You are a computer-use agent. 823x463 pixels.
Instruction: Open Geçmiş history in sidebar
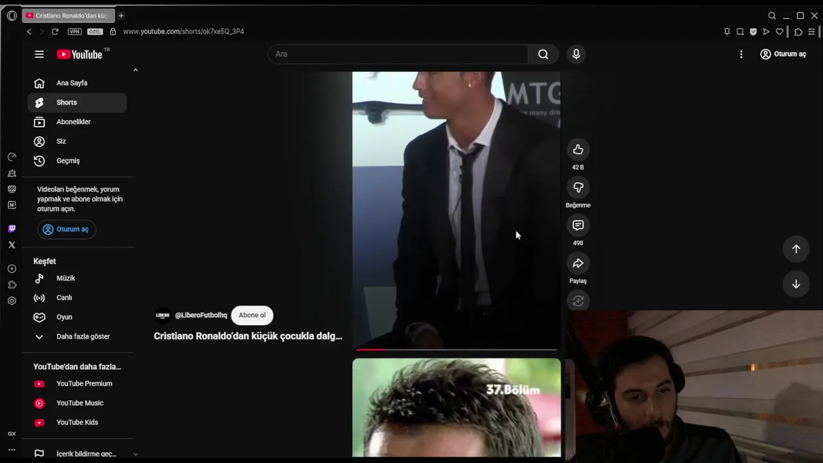77,161
